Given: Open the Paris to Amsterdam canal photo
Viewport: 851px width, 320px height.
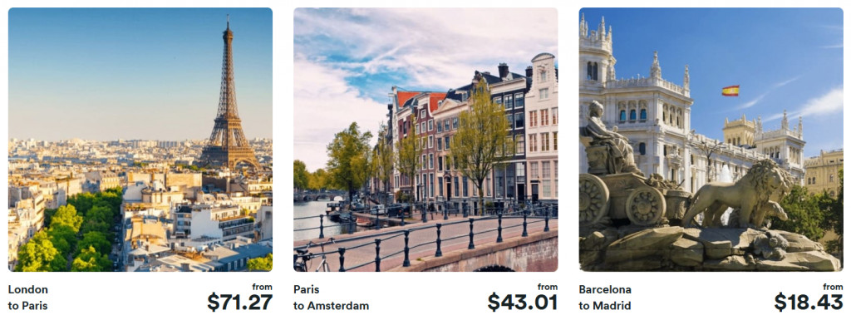Looking at the screenshot, I should (425, 140).
